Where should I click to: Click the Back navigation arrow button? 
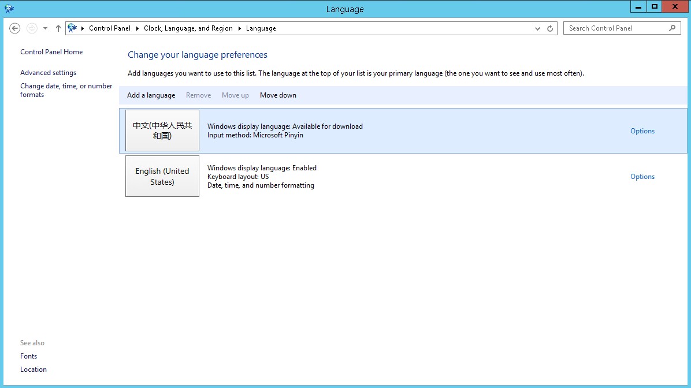coord(15,28)
